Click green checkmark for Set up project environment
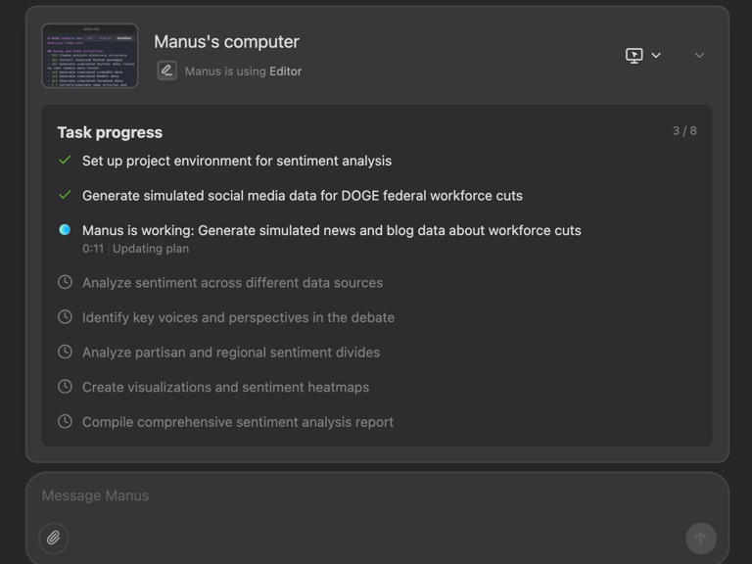 65,161
